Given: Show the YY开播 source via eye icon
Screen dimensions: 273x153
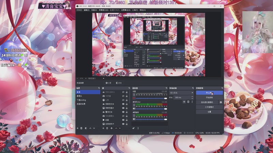Looking at the screenshot, I should coord(123,96).
